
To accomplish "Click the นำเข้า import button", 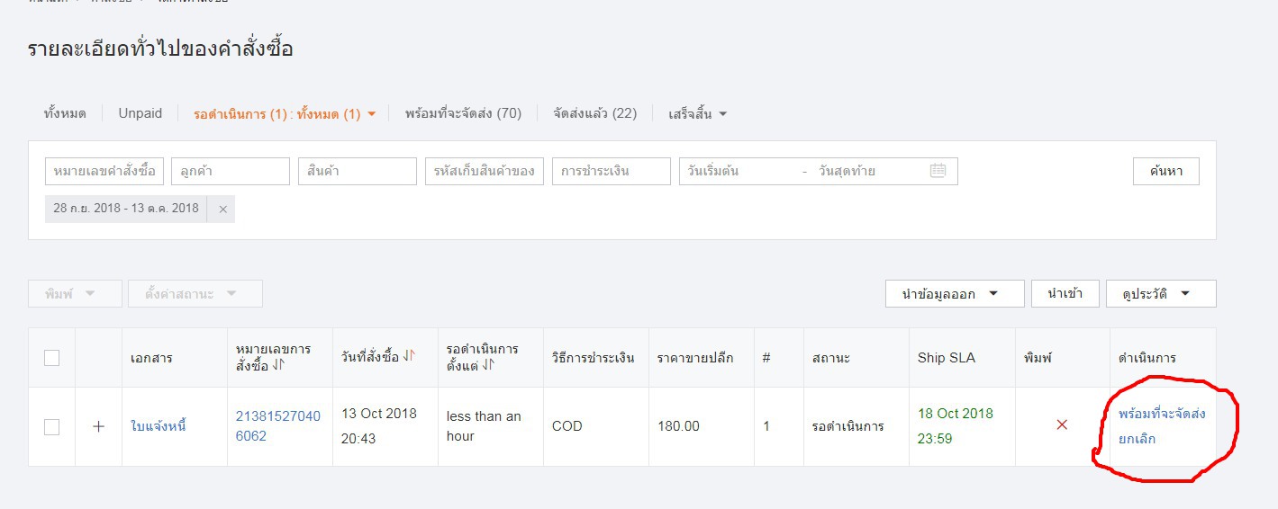I will [x=1065, y=294].
